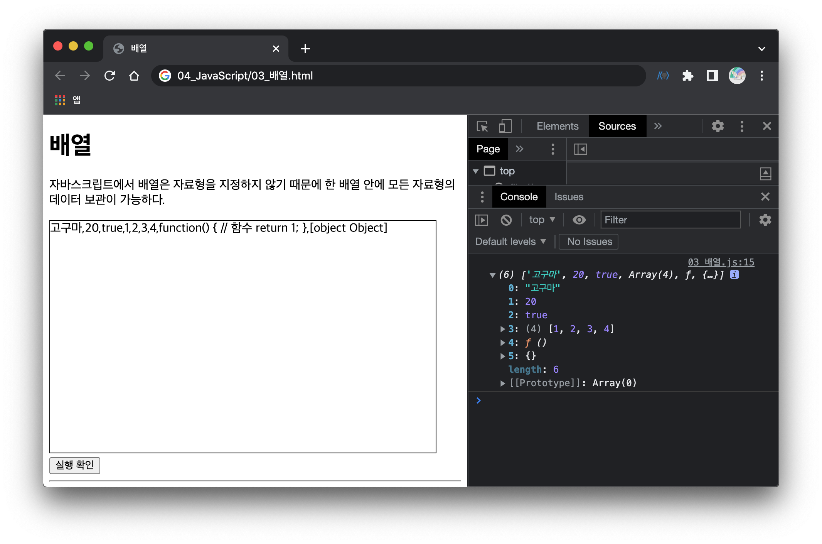The height and width of the screenshot is (544, 822).
Task: Open the top context dropdown in console
Action: point(542,220)
